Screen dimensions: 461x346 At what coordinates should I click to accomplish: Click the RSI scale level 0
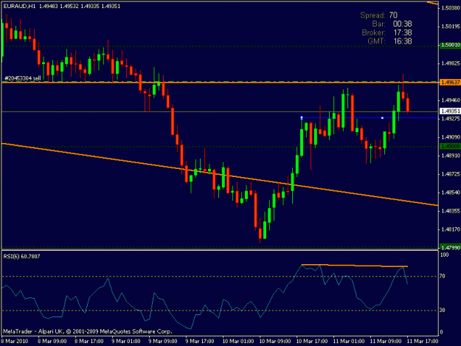441,332
